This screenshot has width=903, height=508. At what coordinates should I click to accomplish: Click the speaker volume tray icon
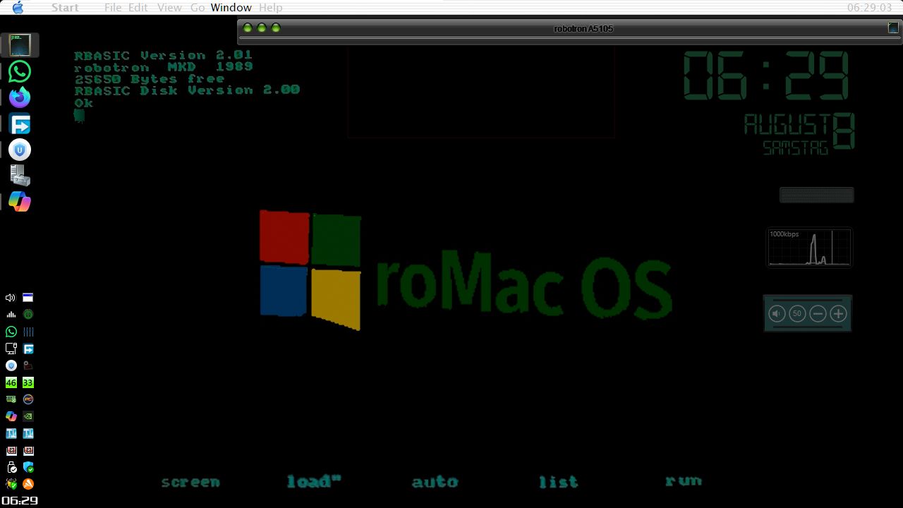pyautogui.click(x=11, y=298)
